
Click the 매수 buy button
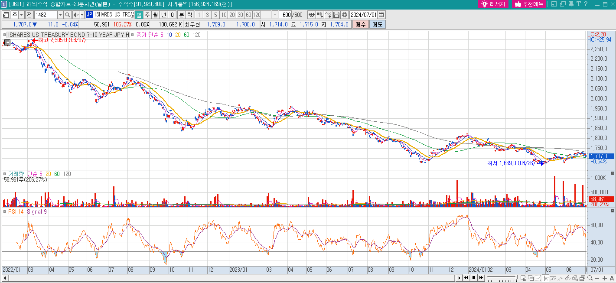point(360,24)
